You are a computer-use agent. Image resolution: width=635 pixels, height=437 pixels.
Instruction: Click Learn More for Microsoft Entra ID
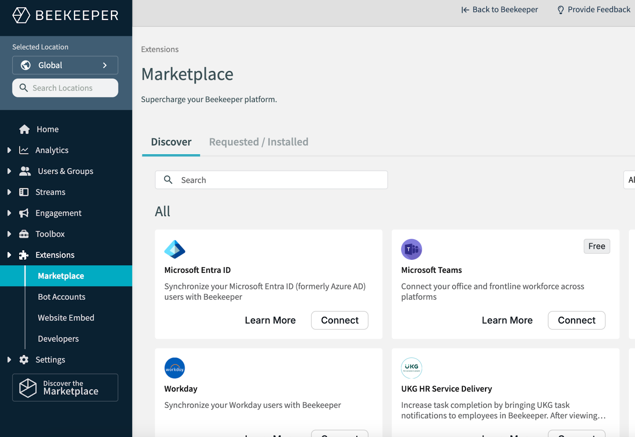pyautogui.click(x=270, y=320)
